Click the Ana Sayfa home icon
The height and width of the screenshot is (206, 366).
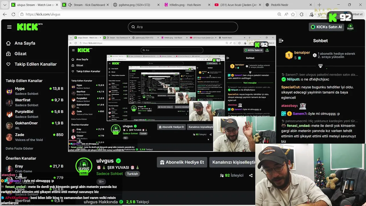(8, 43)
